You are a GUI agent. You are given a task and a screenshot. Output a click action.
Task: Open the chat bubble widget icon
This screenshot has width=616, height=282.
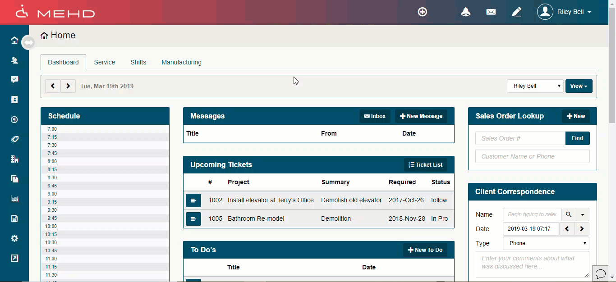click(601, 273)
